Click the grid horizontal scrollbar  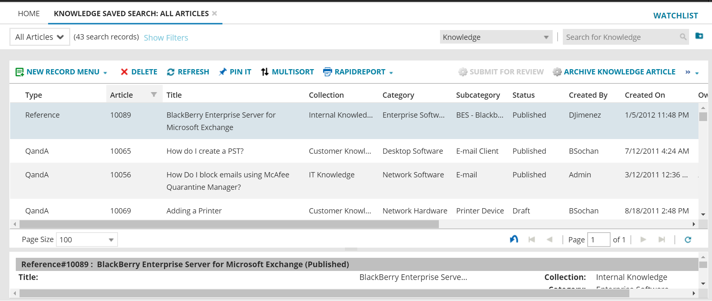click(x=229, y=224)
